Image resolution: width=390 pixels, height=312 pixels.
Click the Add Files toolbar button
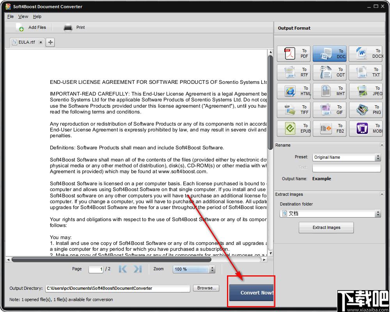coord(31,27)
